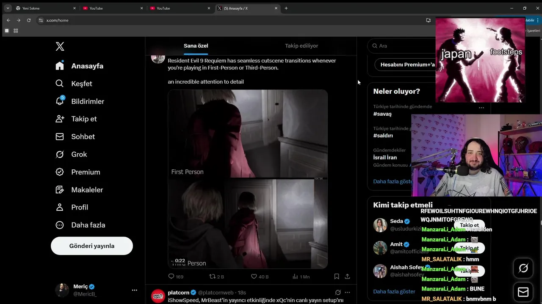The width and height of the screenshot is (542, 304).
Task: Open Takip et person-plus icon
Action: (60, 119)
